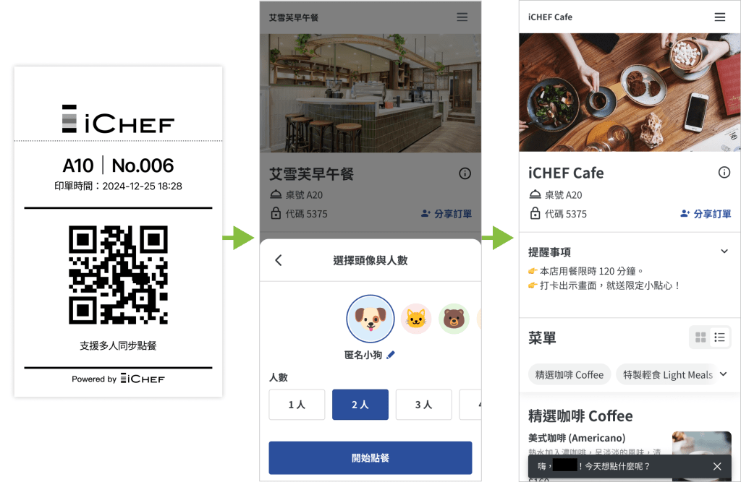
Task: Edit 匿名小狗 nickname with pencil icon
Action: [x=390, y=355]
